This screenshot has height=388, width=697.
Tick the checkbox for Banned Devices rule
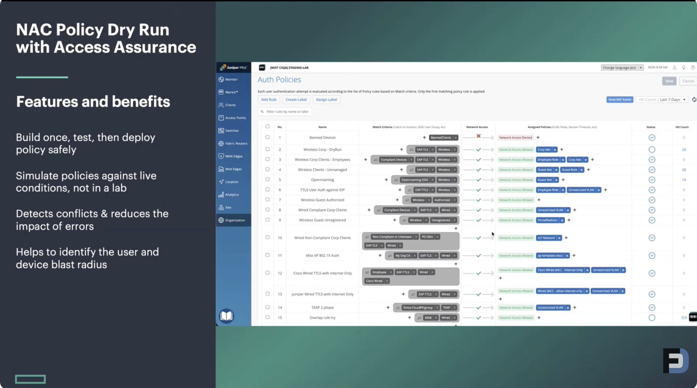point(268,138)
